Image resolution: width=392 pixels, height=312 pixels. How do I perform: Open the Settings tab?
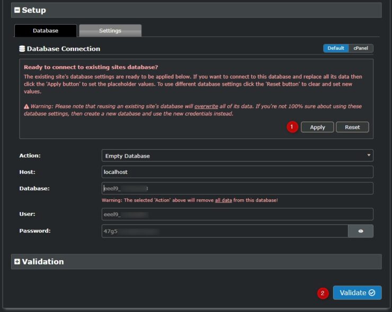(x=110, y=31)
